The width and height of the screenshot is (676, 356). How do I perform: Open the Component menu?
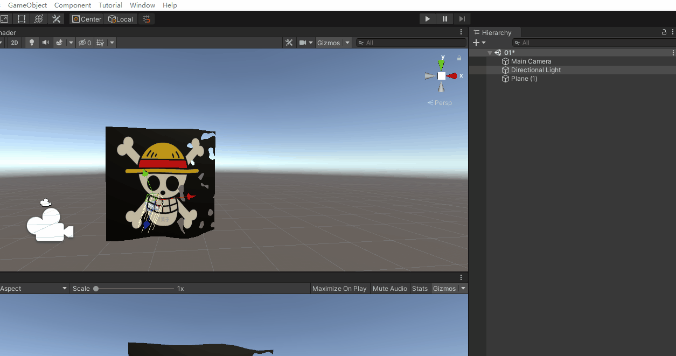pos(73,5)
